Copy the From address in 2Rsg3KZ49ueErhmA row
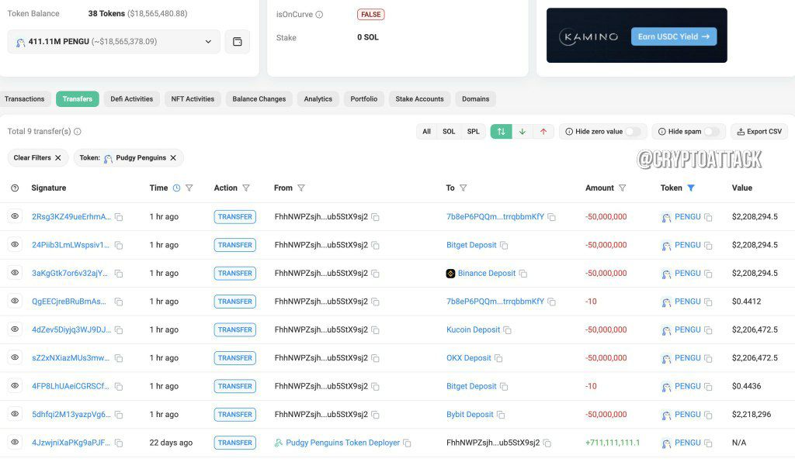Viewport: 795px width, 462px height. point(375,217)
